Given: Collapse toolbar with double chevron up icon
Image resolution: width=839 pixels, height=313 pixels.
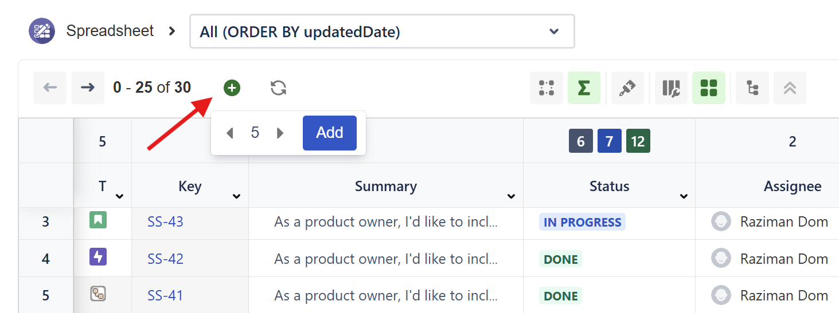Looking at the screenshot, I should coord(790,88).
